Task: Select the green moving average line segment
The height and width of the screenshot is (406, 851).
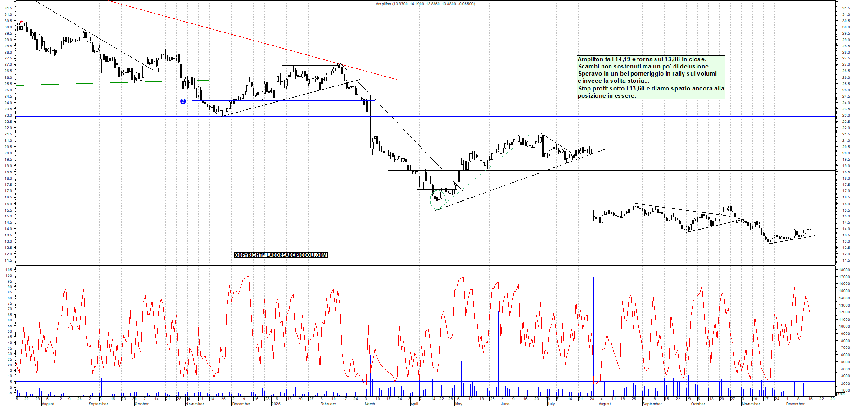Action: pyautogui.click(x=113, y=82)
